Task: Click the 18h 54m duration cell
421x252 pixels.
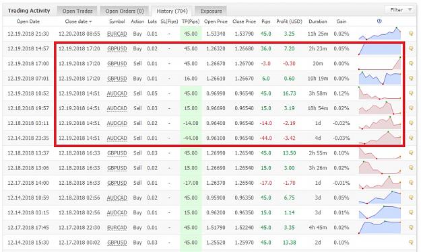Action: point(318,108)
